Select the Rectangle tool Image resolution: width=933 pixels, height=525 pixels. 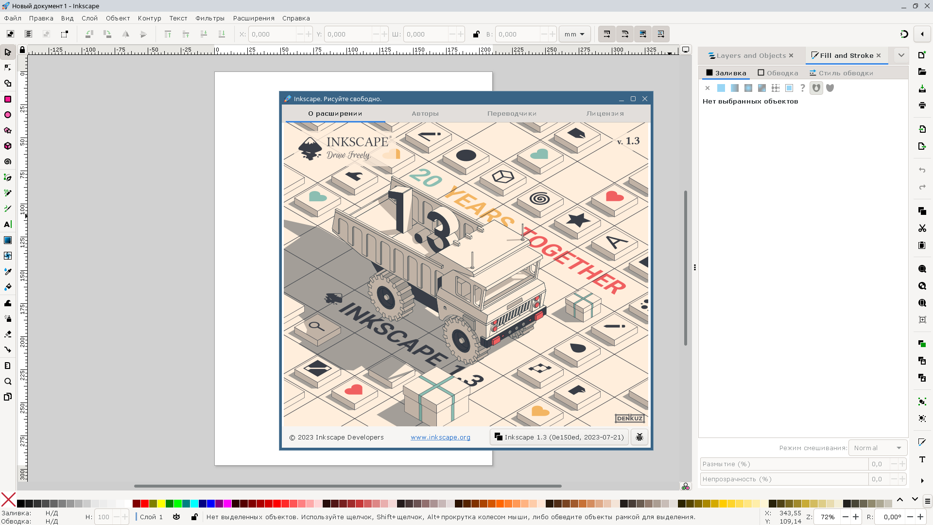[8, 99]
